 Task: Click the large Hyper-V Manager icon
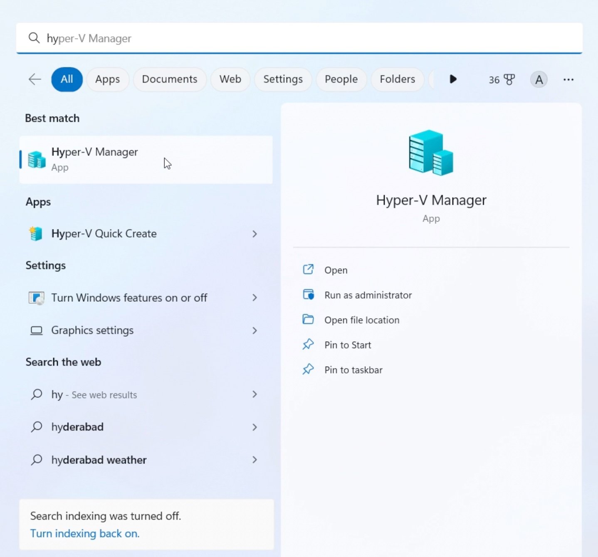[431, 153]
